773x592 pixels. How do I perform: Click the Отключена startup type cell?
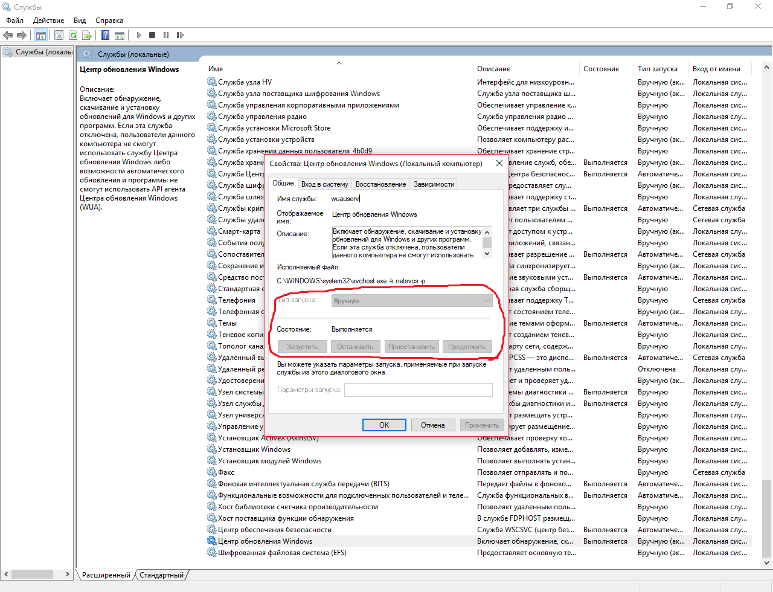coord(656,368)
